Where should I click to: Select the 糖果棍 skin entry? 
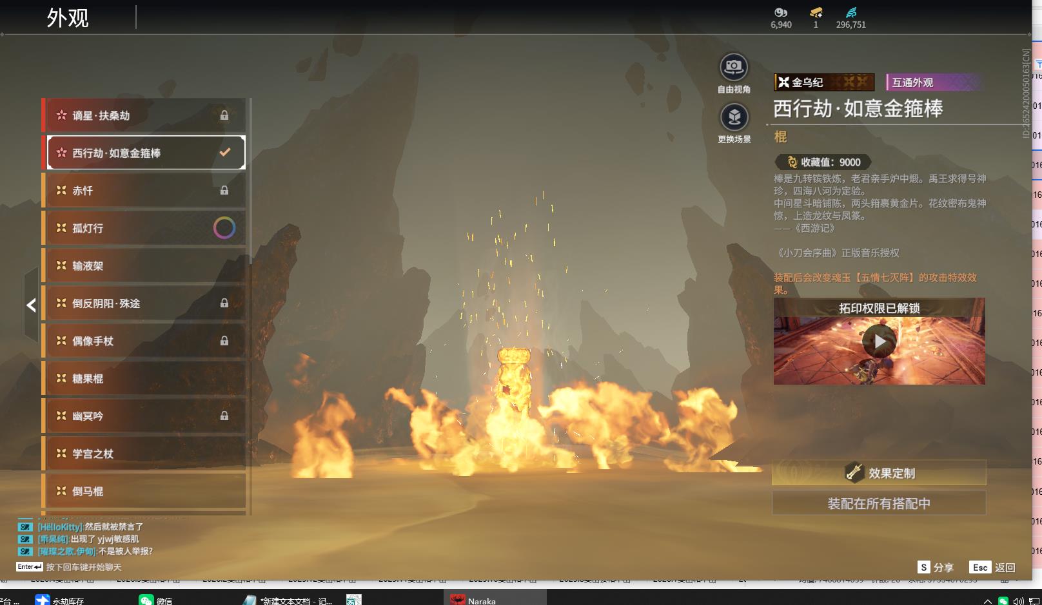click(x=143, y=378)
